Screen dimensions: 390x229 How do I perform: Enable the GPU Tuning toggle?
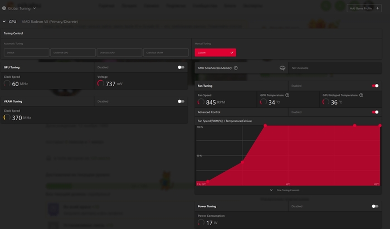[x=181, y=67]
